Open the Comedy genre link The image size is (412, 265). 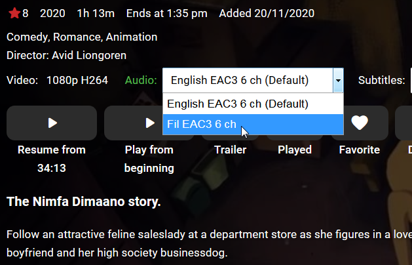[x=26, y=37]
